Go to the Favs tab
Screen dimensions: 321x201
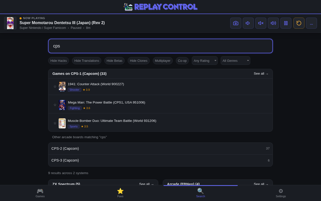[120, 193]
